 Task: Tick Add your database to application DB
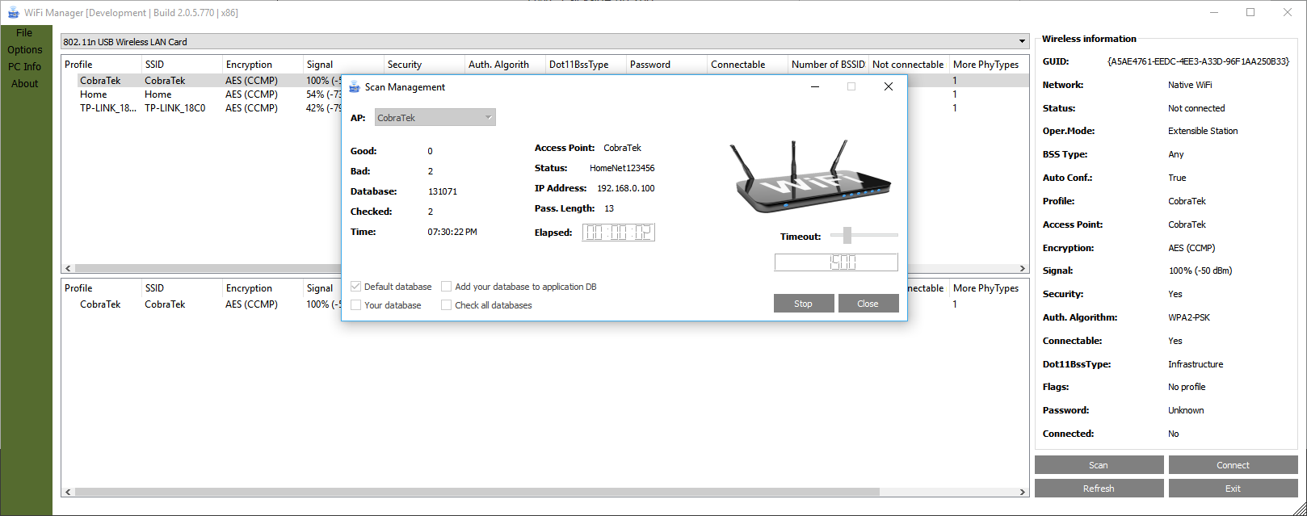pos(447,287)
